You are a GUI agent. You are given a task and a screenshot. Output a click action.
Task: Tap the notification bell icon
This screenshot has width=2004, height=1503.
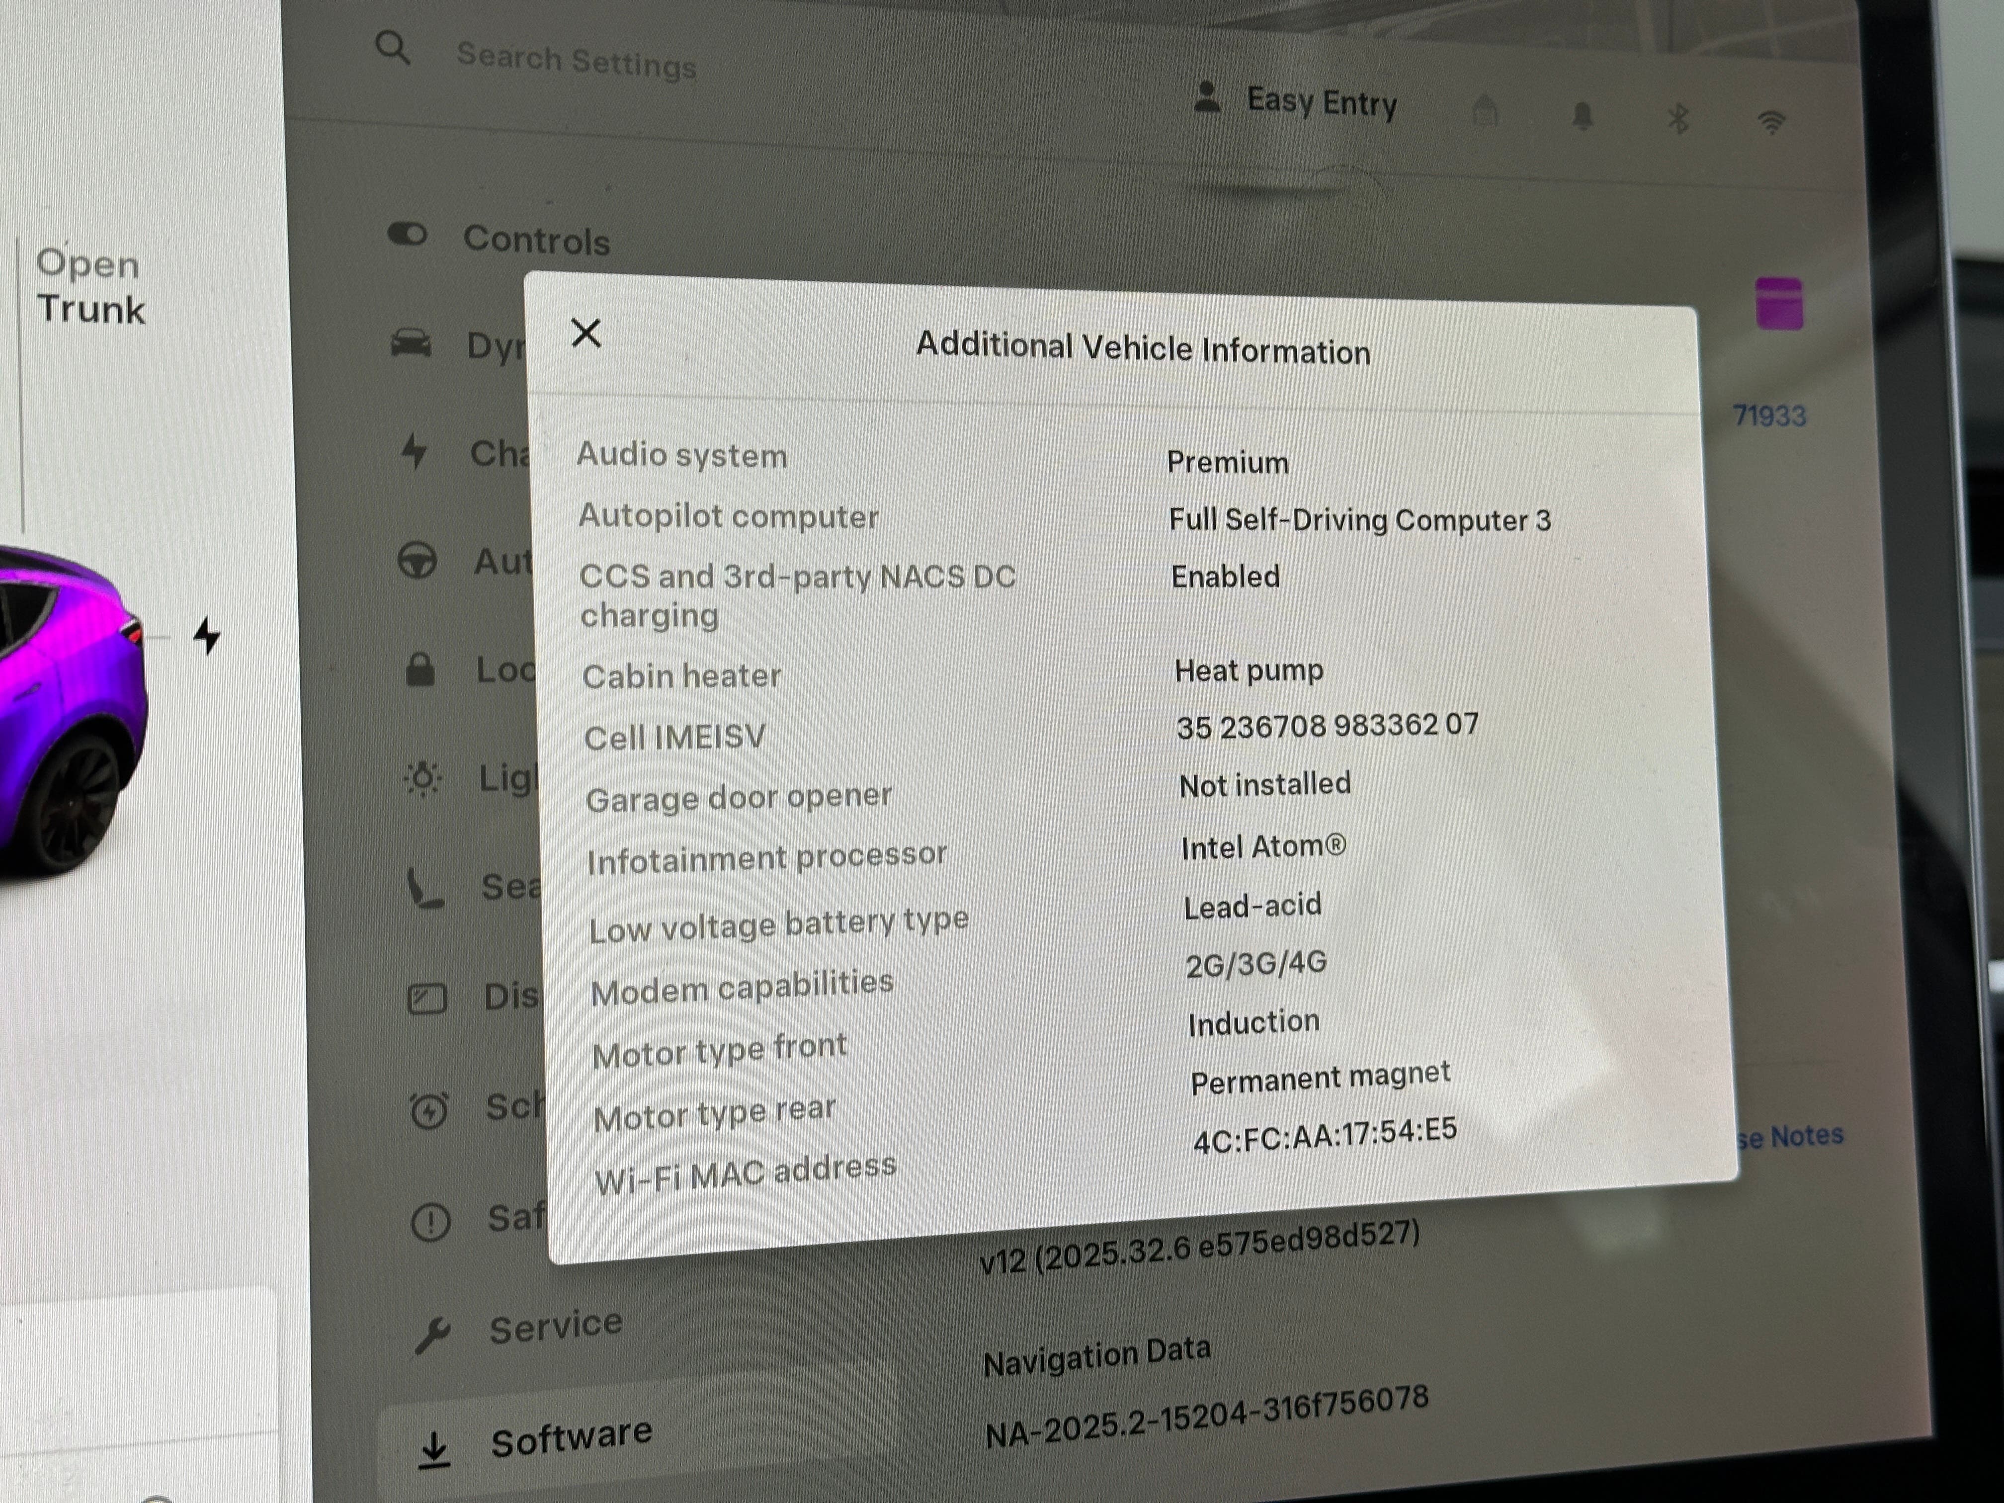coord(1582,116)
